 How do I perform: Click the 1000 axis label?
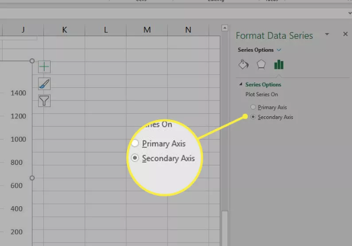pyautogui.click(x=19, y=140)
